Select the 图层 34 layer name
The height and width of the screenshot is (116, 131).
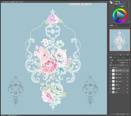point(117,85)
